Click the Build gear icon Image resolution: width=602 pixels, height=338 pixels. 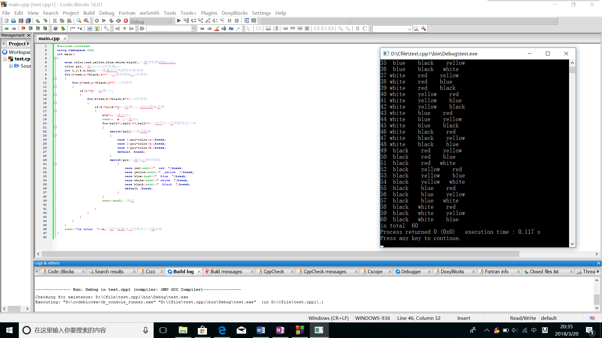click(x=97, y=21)
